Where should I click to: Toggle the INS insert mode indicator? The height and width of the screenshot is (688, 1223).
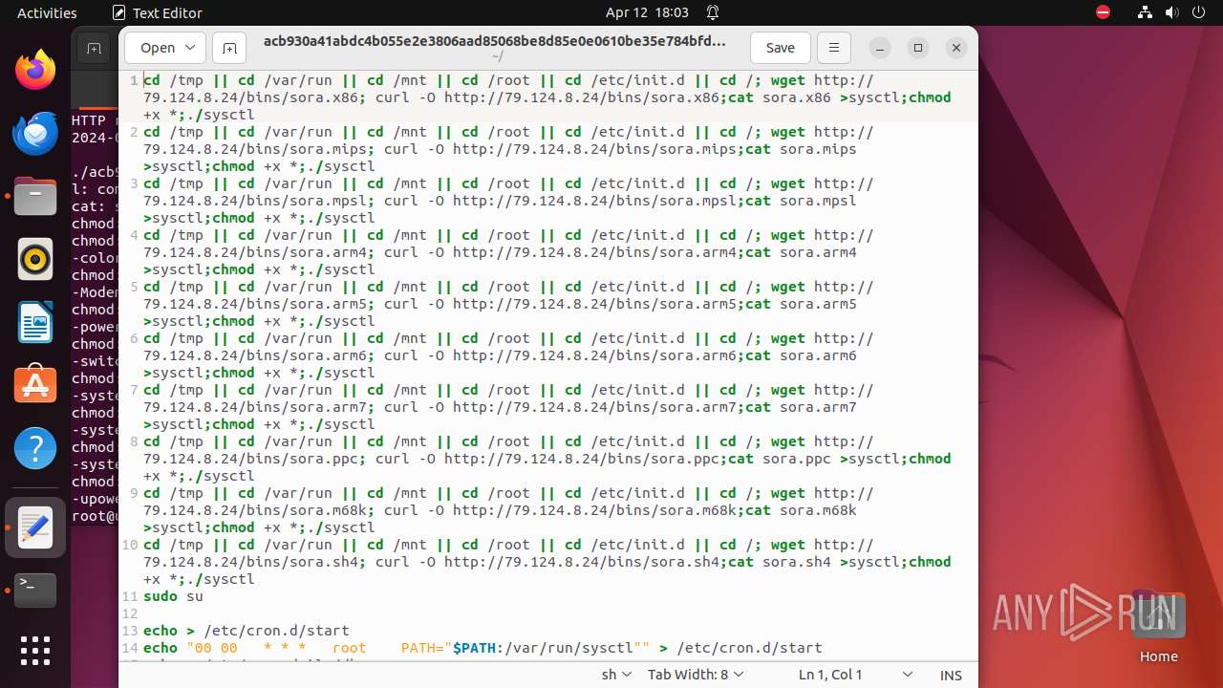point(951,675)
